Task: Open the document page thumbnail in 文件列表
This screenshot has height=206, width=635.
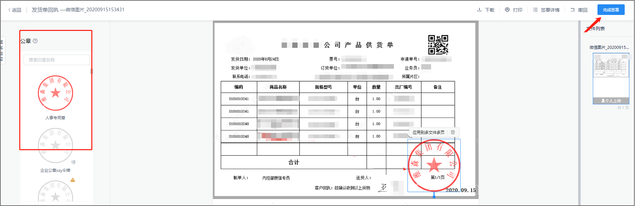Action: click(x=611, y=79)
